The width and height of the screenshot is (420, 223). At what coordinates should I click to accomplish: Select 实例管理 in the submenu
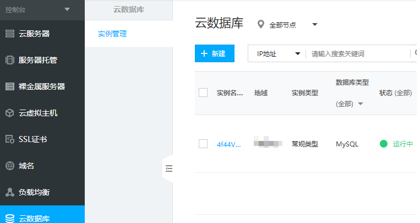[112, 34]
